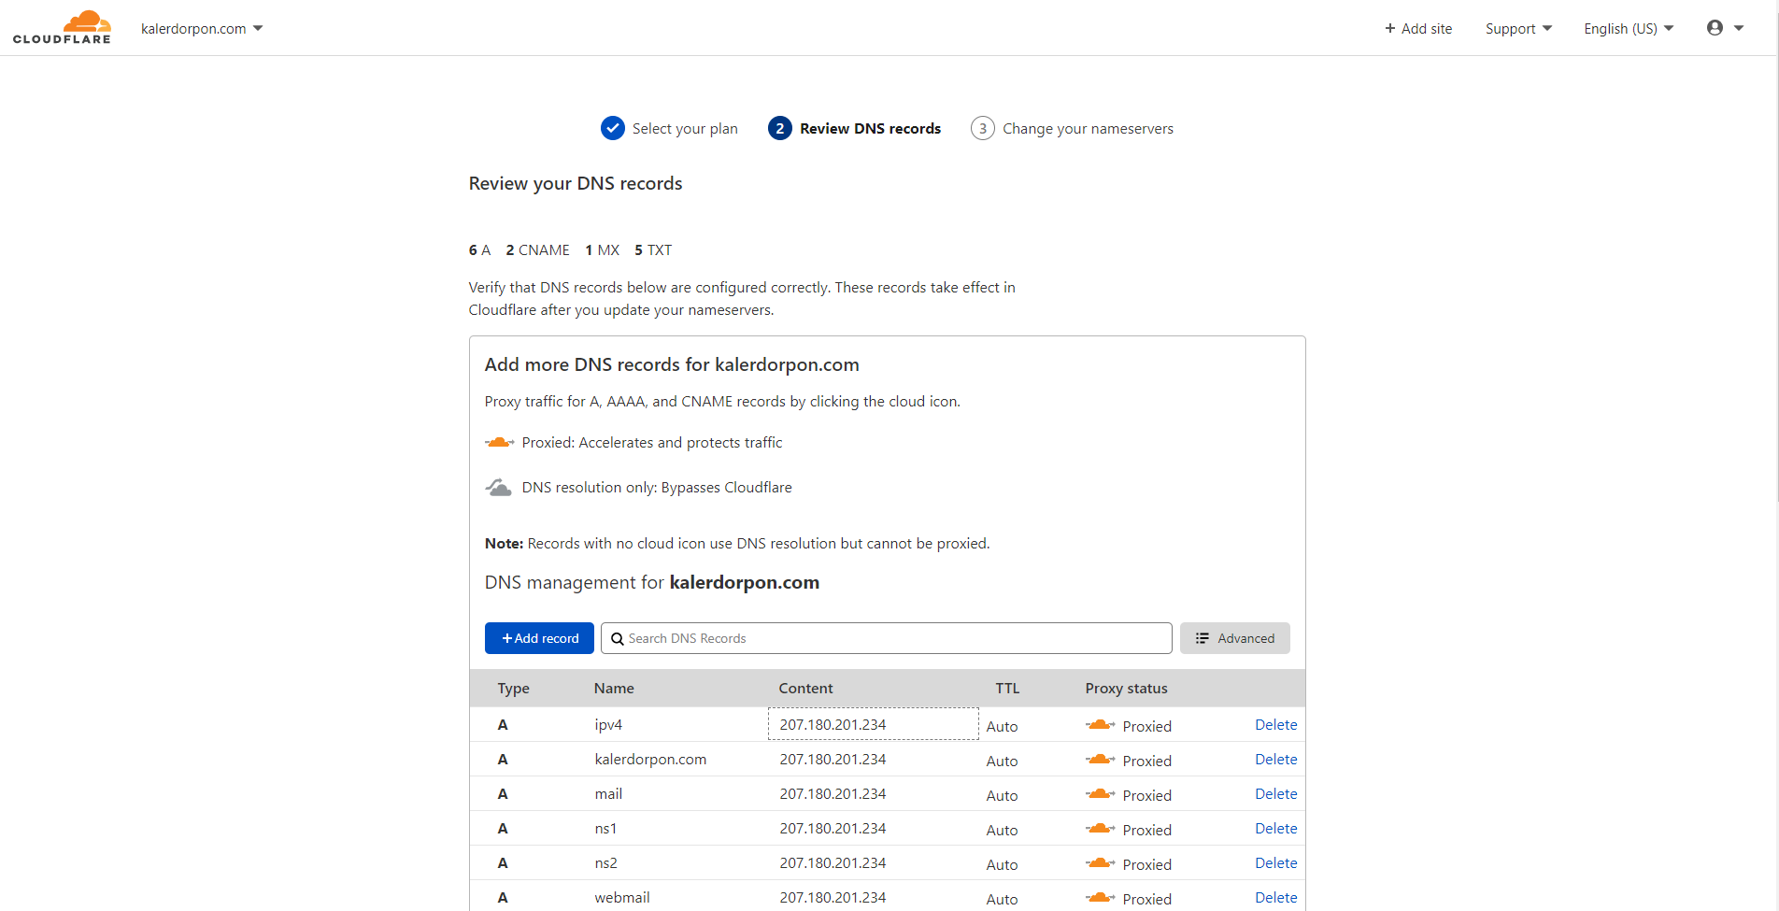Focus the Search DNS Records field
Image resolution: width=1779 pixels, height=911 pixels.
coord(886,638)
